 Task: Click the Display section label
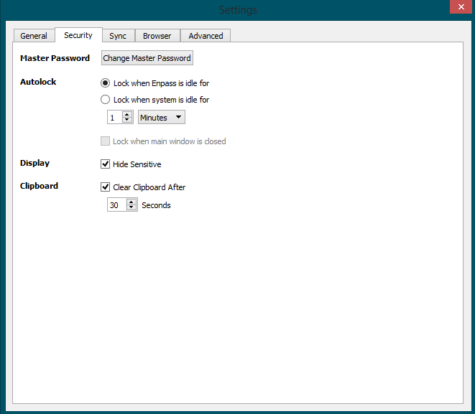(34, 163)
